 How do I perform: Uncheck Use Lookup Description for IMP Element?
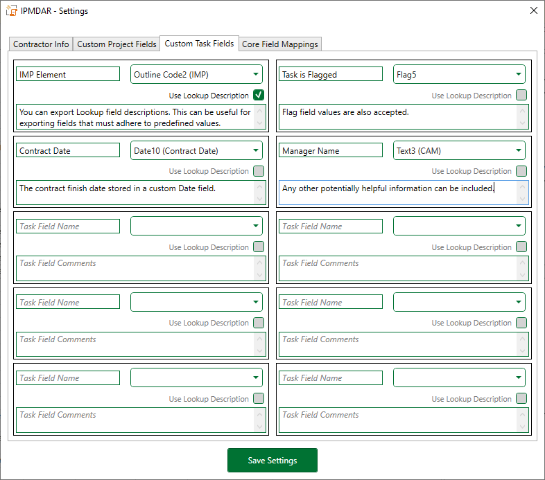coord(259,96)
